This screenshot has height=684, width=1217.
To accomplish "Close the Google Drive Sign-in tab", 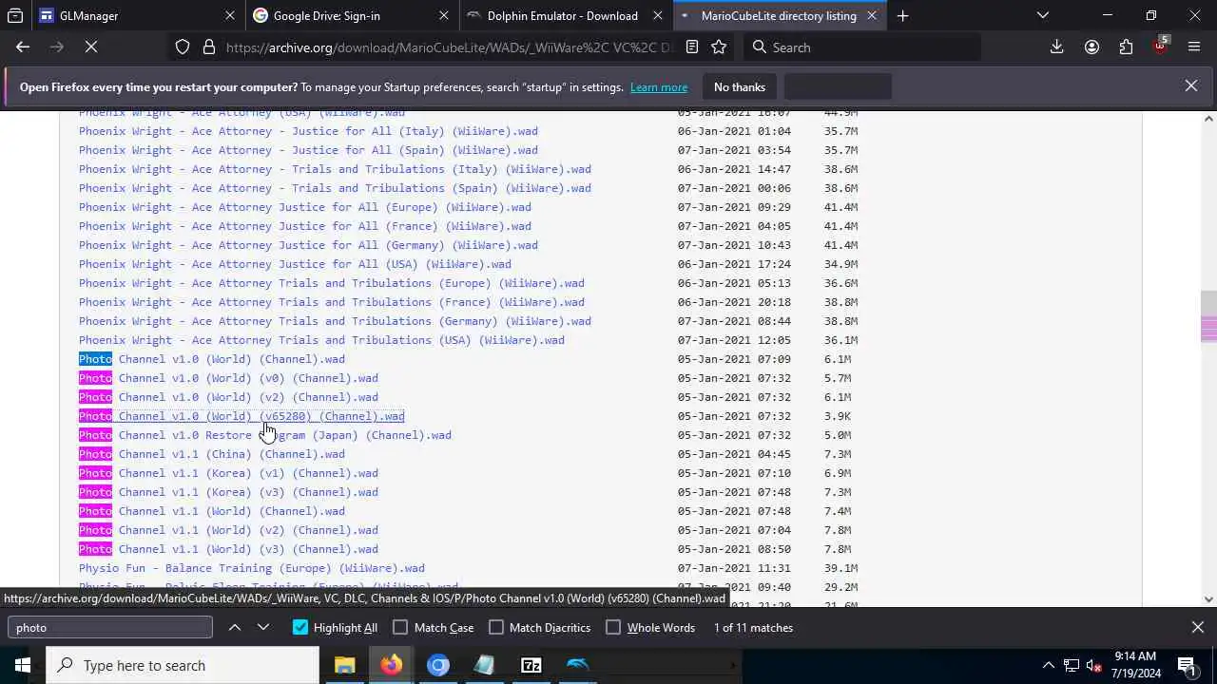I will [444, 15].
